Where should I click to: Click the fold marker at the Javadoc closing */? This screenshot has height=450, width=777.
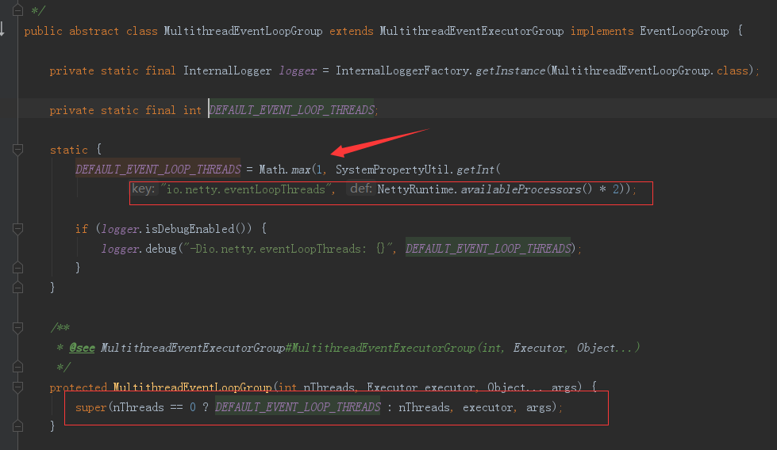(17, 367)
